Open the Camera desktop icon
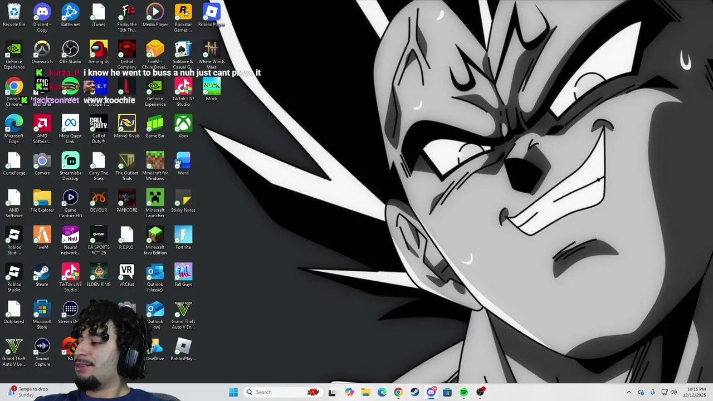The height and width of the screenshot is (401, 713). coord(42,164)
